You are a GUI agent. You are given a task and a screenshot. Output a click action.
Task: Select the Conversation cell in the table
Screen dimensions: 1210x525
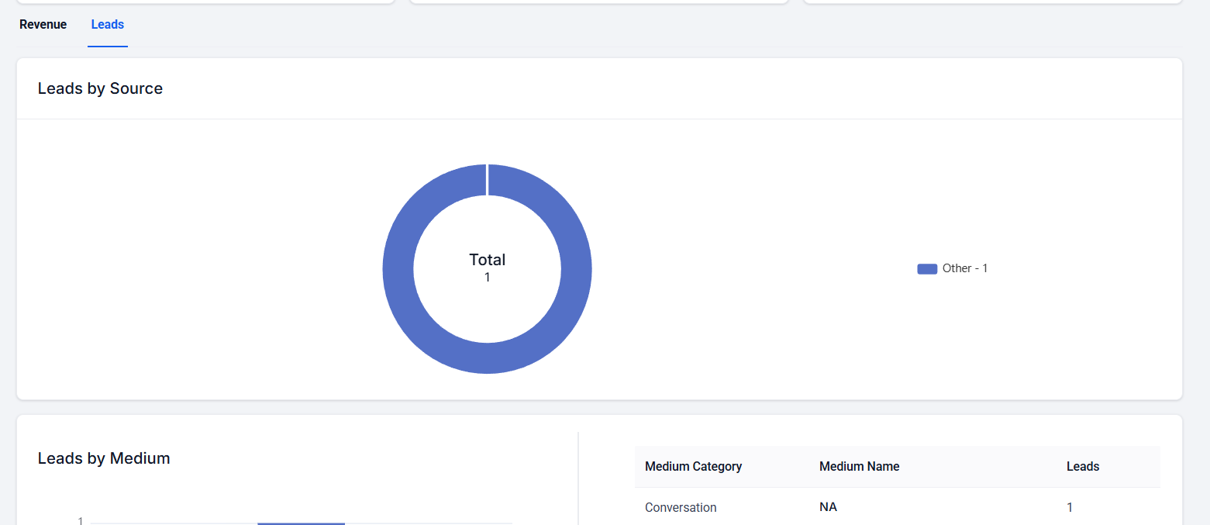[x=681, y=507]
